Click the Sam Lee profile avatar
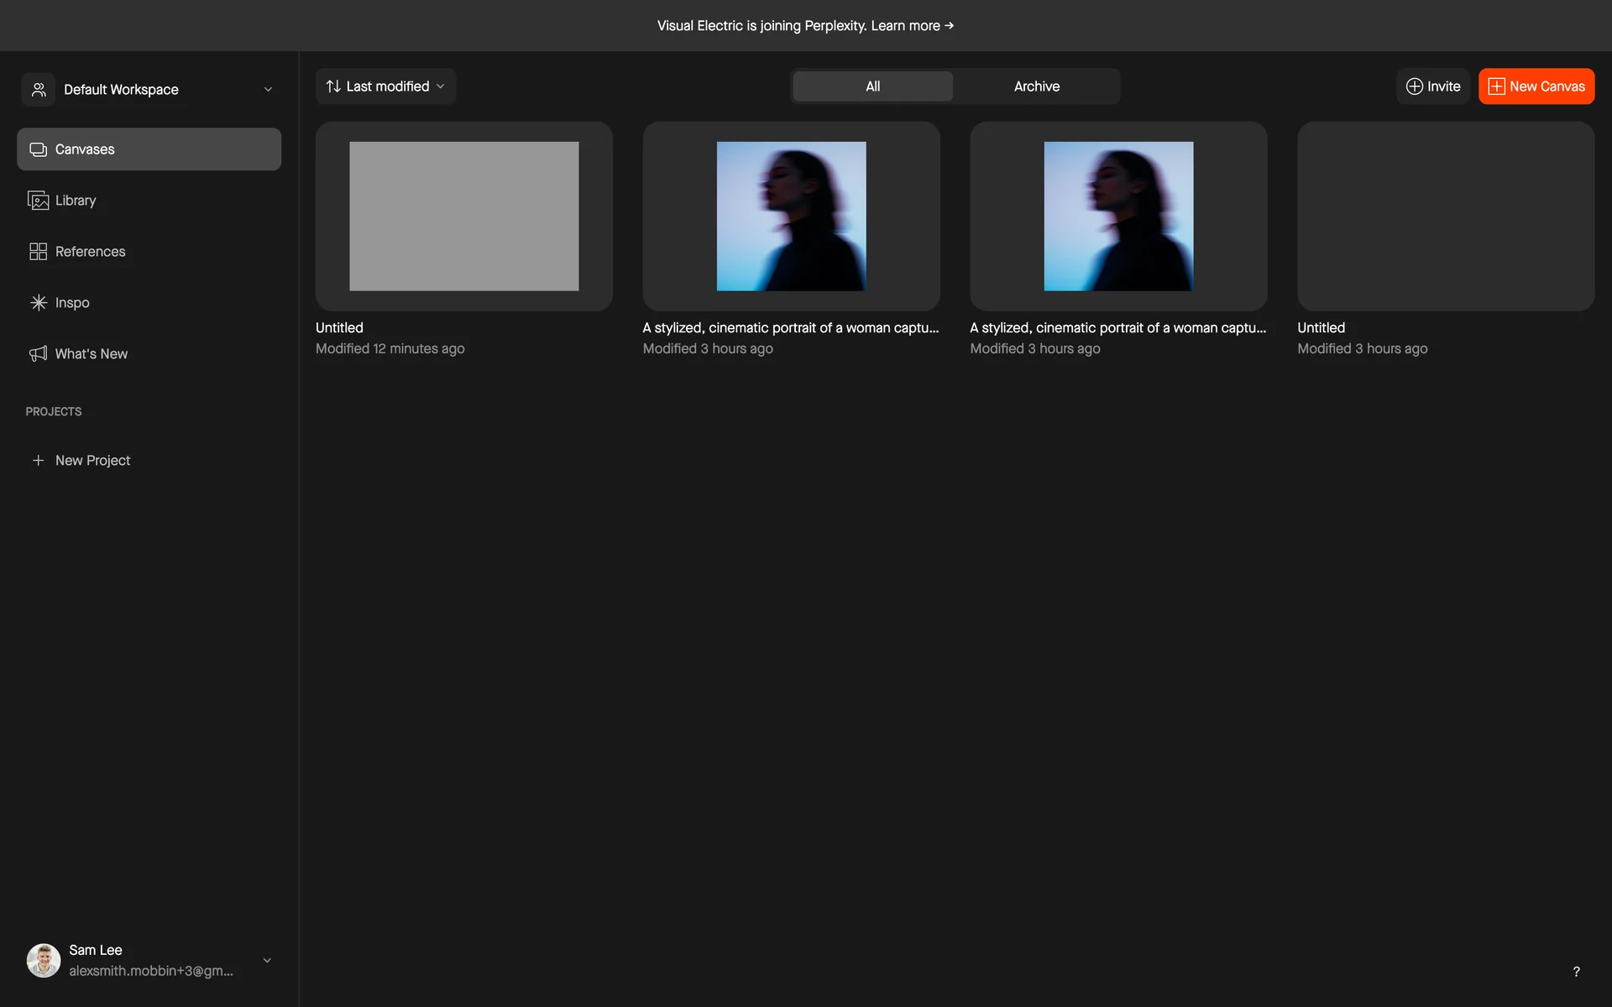 (44, 960)
